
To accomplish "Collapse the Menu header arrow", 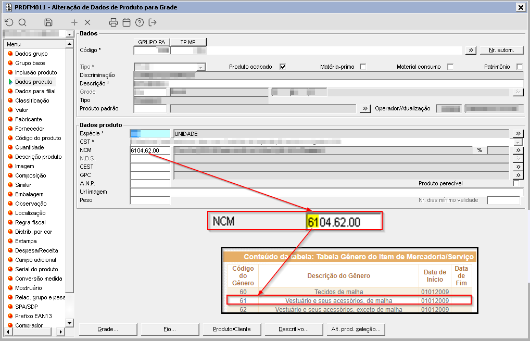I will pos(69,44).
